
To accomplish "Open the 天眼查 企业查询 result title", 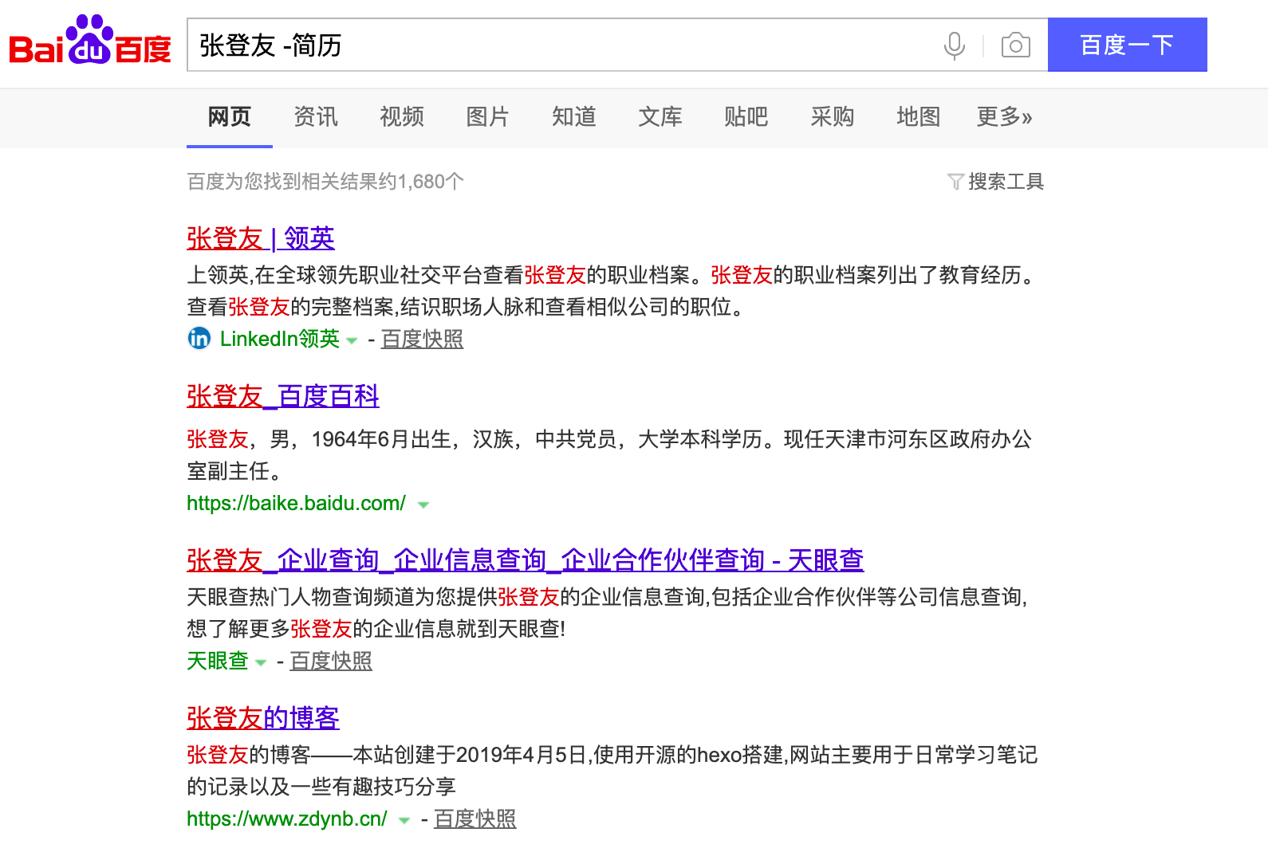I will point(526,560).
